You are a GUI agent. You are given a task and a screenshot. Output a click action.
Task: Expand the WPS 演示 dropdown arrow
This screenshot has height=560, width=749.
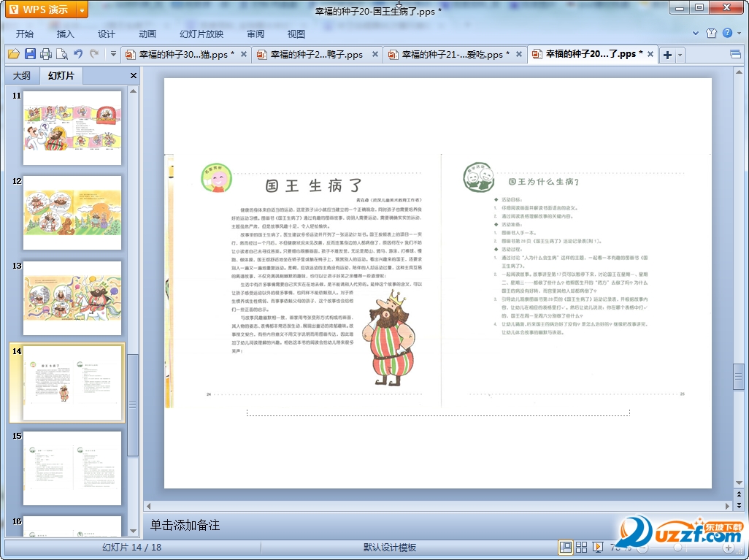(82, 9)
